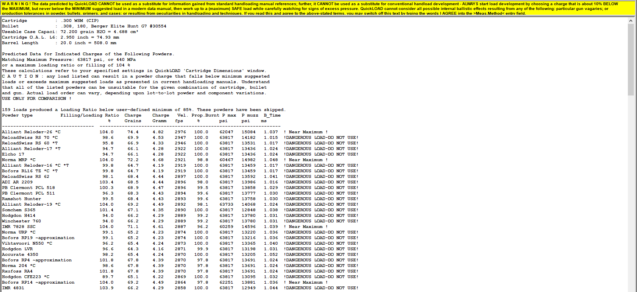Click the scrollbar up arrow
The width and height of the screenshot is (637, 292).
[x=631, y=20]
